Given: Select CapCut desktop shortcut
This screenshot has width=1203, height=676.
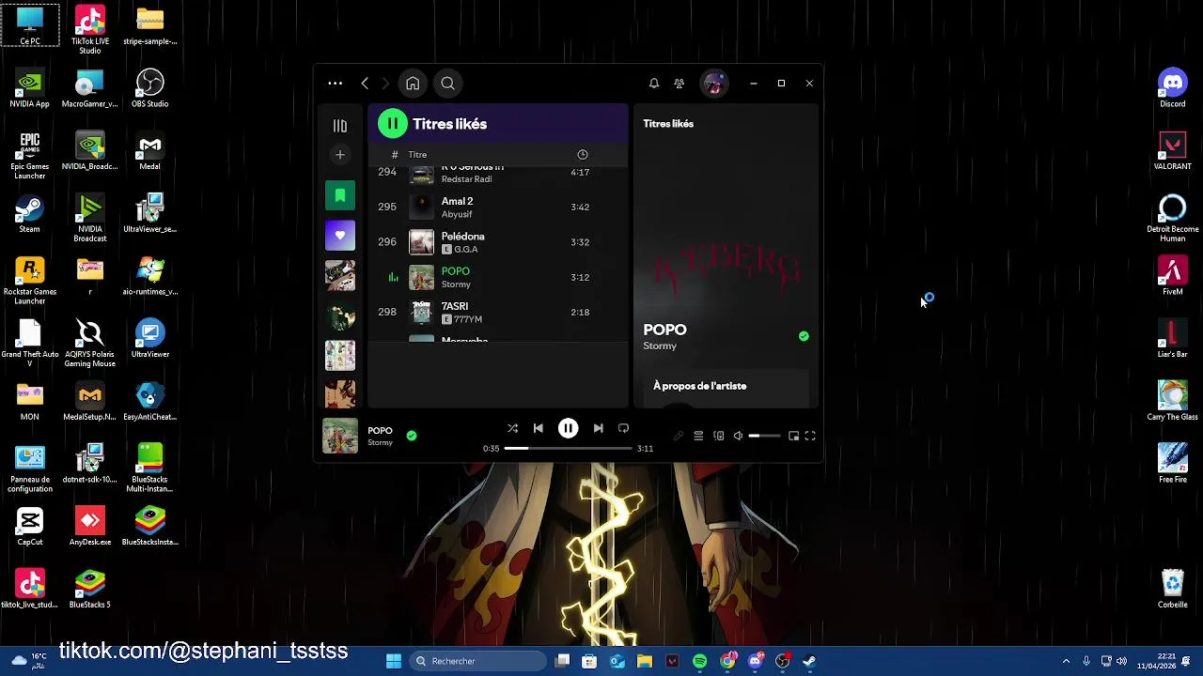Looking at the screenshot, I should coord(30,526).
